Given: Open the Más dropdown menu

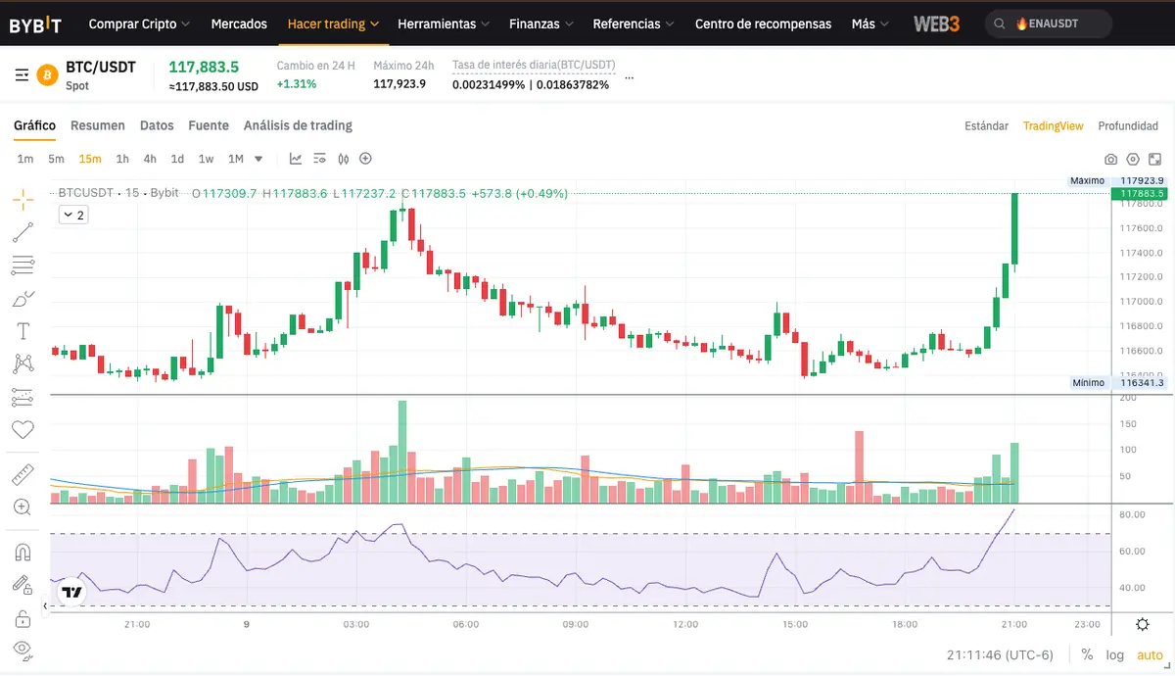Looking at the screenshot, I should pyautogui.click(x=870, y=24).
